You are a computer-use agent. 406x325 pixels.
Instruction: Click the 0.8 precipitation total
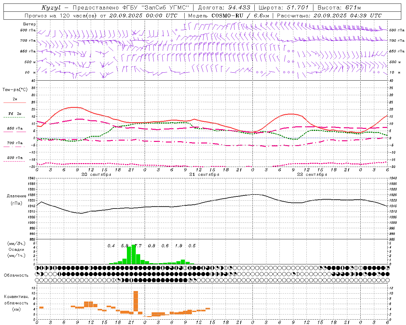point(152,246)
